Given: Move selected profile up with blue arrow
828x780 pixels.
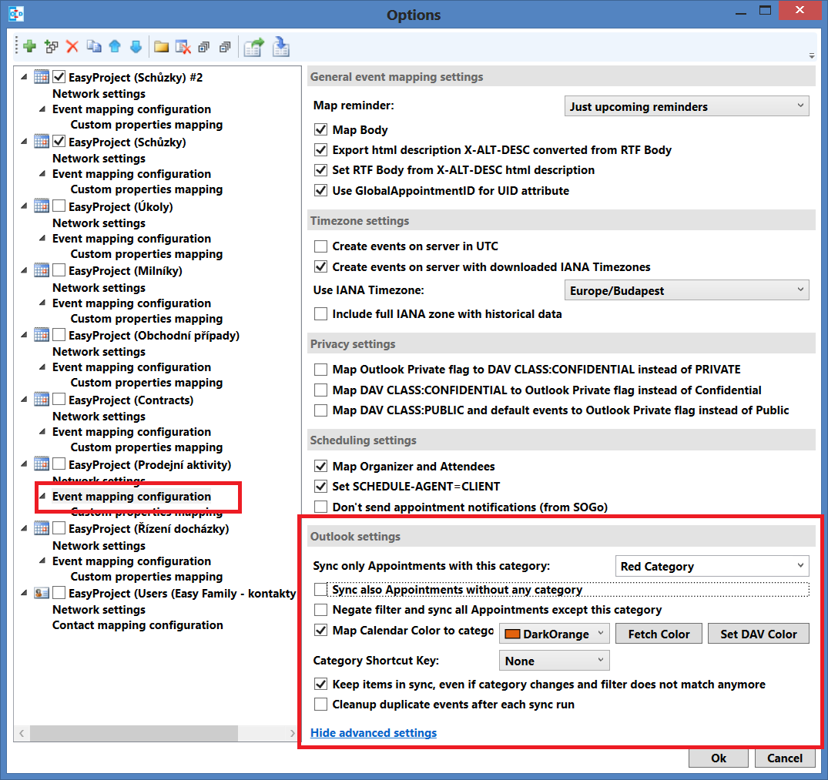Looking at the screenshot, I should 115,47.
